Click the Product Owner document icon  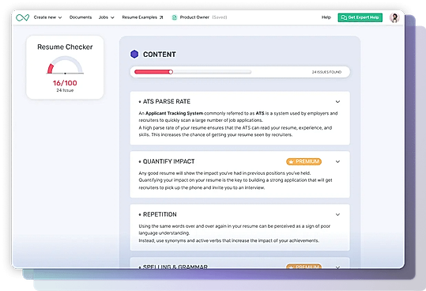click(x=174, y=17)
